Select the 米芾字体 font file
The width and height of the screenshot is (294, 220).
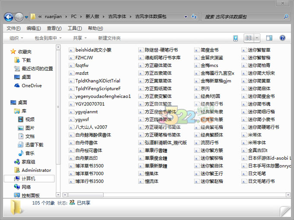click(254, 143)
